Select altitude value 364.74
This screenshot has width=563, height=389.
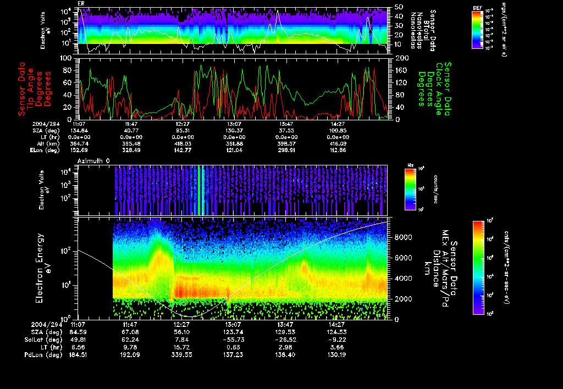79,144
